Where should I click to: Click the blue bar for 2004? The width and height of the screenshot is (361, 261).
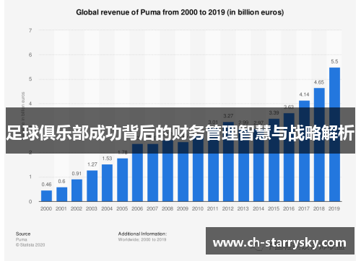click(108, 183)
